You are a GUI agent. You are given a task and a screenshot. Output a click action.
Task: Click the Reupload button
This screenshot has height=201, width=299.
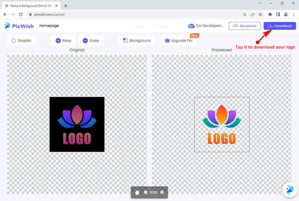tap(244, 26)
